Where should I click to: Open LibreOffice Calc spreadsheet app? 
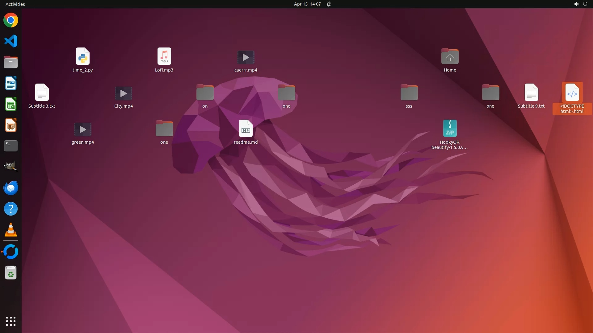[11, 104]
